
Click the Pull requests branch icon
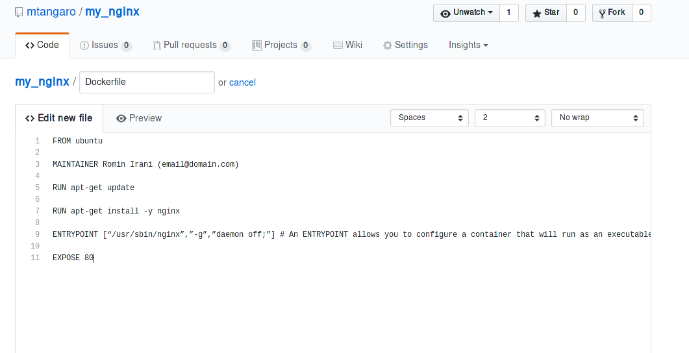(157, 45)
